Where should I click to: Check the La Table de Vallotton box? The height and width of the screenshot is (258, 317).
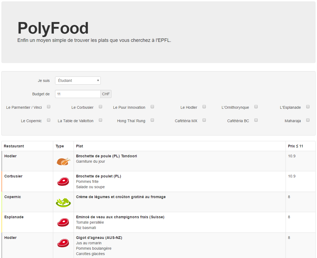(100, 120)
